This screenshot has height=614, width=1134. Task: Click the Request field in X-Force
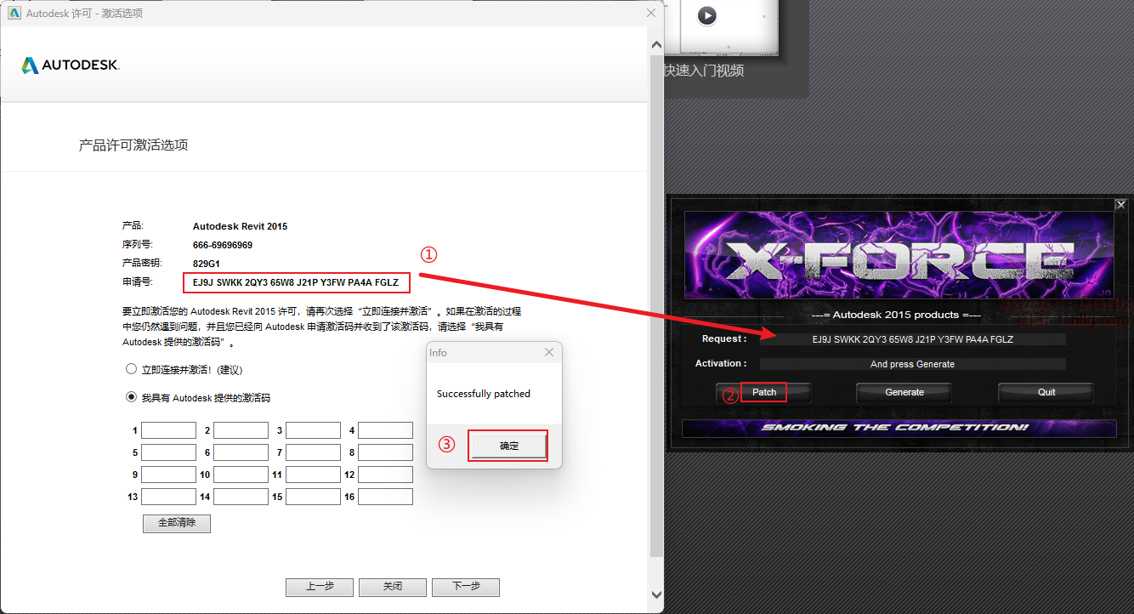[912, 339]
